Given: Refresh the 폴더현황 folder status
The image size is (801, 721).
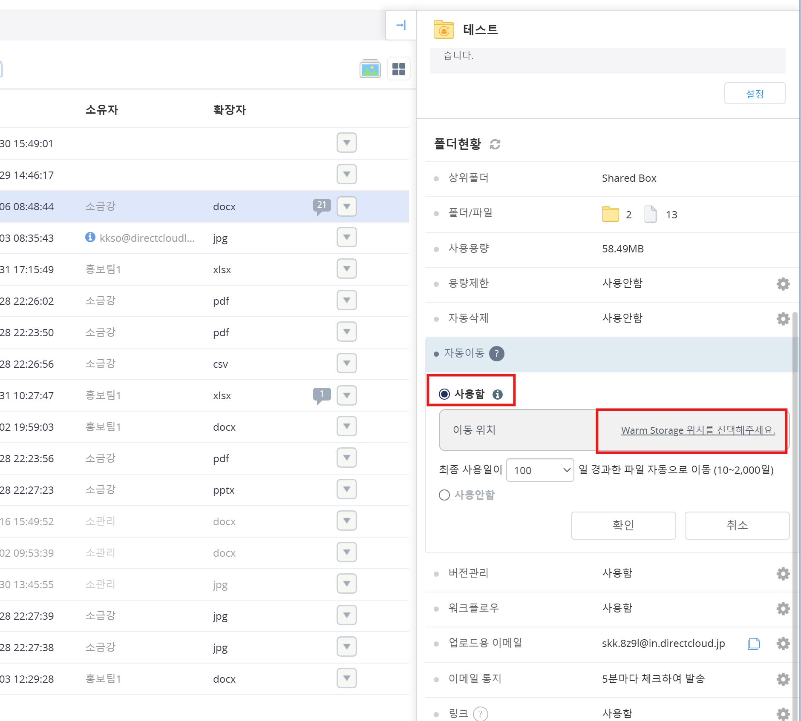Looking at the screenshot, I should tap(495, 144).
